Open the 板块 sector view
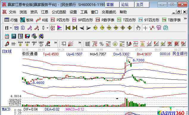This screenshot has width=189, height=115. [26, 20]
